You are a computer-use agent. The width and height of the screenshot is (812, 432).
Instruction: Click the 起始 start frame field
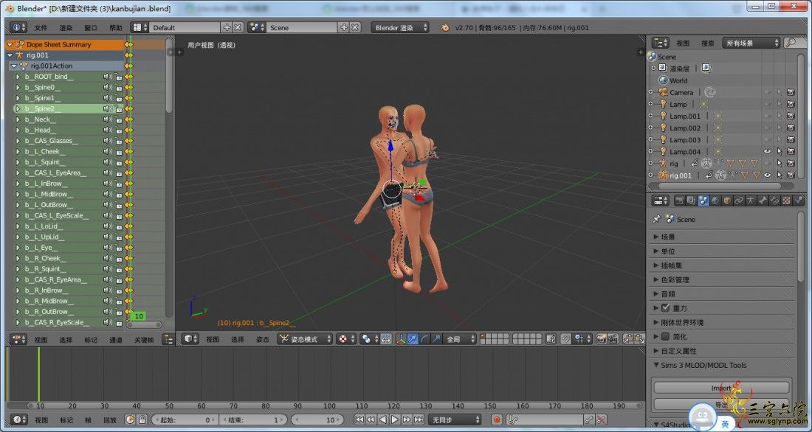185,419
